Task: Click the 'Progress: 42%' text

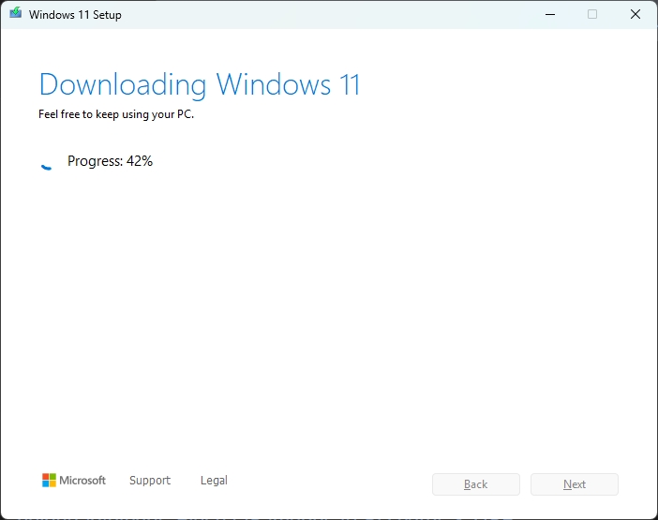Action: (x=110, y=161)
